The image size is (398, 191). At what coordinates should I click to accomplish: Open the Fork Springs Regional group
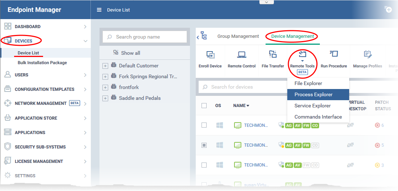(148, 76)
